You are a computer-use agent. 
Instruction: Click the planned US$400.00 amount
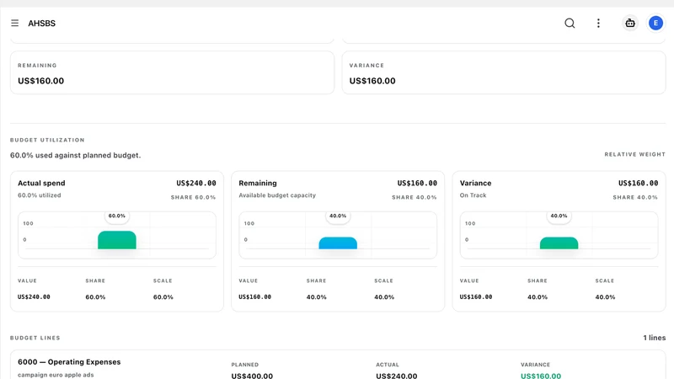[252, 376]
